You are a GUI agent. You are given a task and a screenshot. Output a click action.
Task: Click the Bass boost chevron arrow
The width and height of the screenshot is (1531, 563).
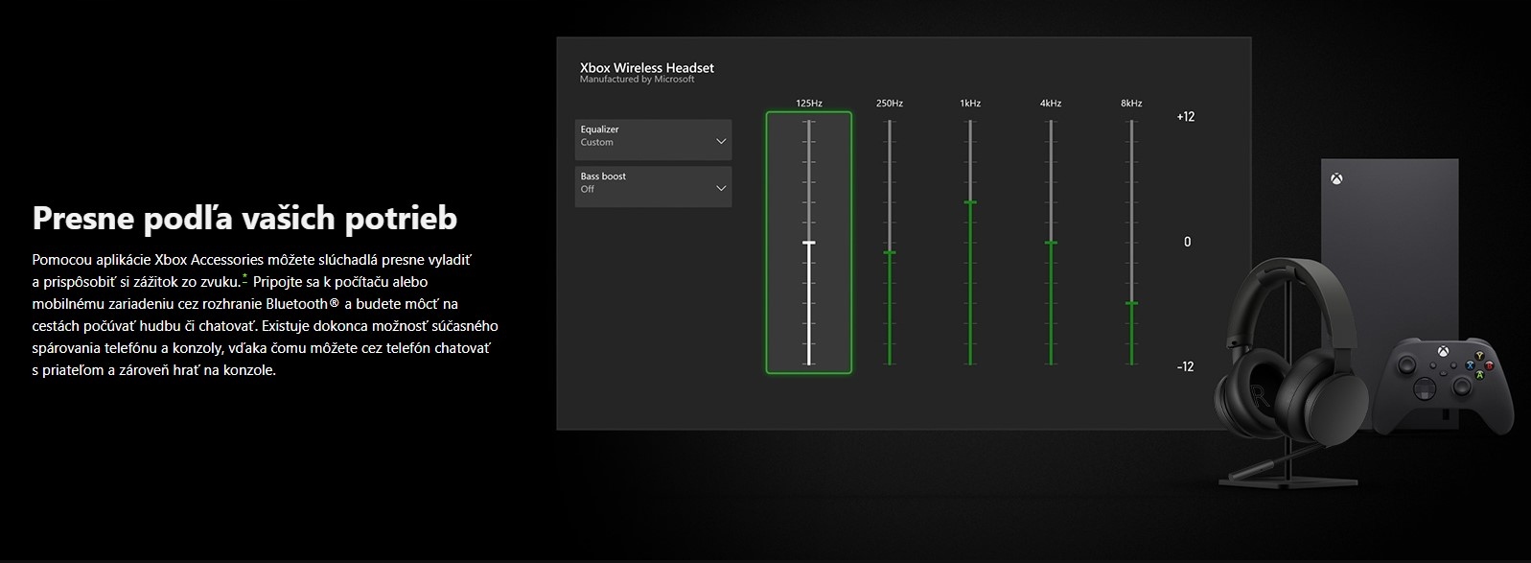721,188
